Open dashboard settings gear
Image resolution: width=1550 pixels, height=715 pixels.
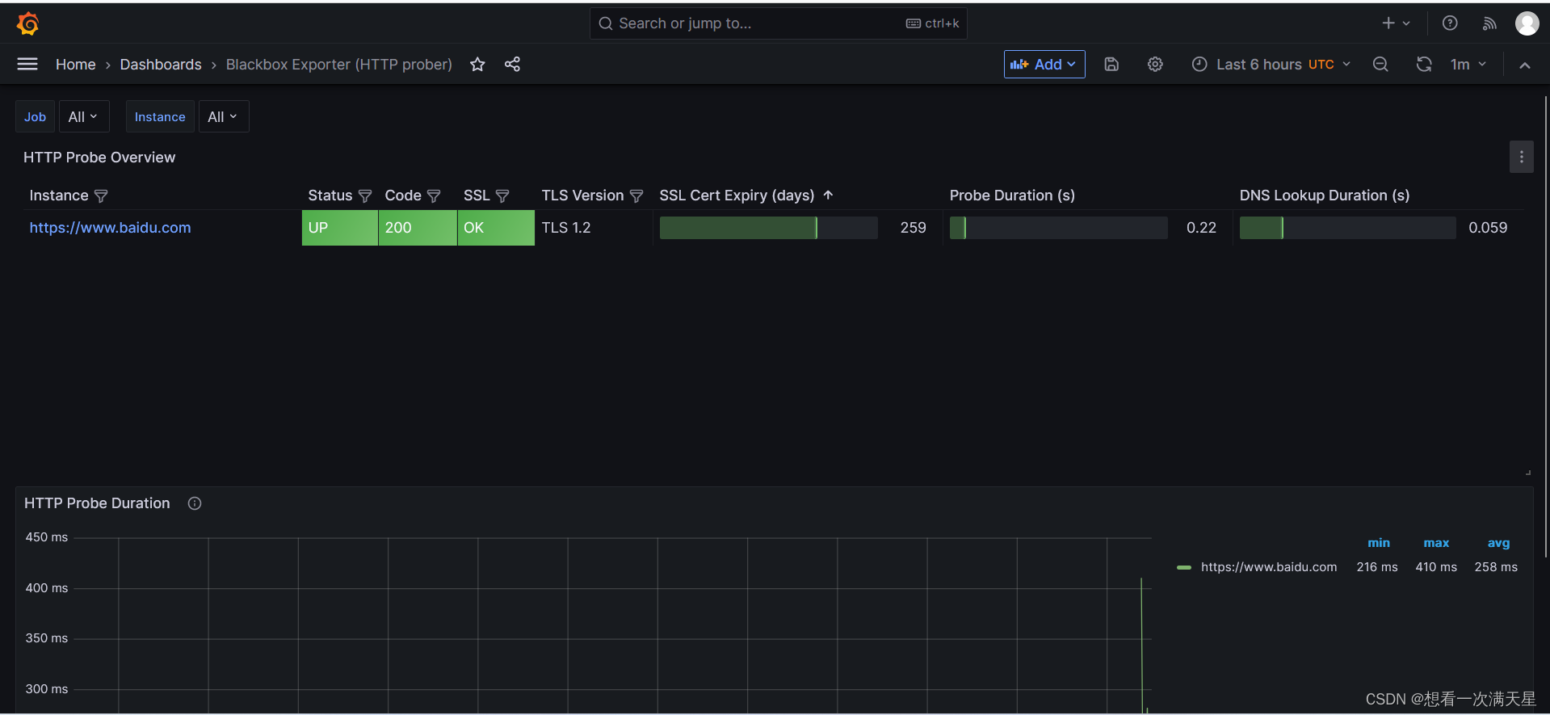(1155, 64)
